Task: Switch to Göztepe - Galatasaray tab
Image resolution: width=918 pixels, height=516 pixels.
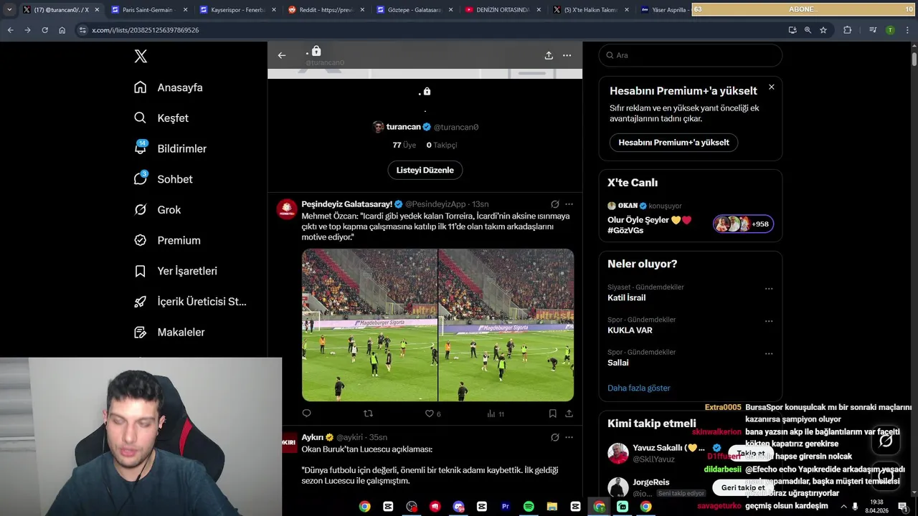Action: tap(414, 10)
